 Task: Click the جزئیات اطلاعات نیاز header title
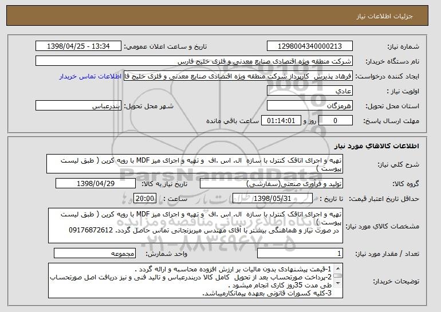click(x=384, y=16)
